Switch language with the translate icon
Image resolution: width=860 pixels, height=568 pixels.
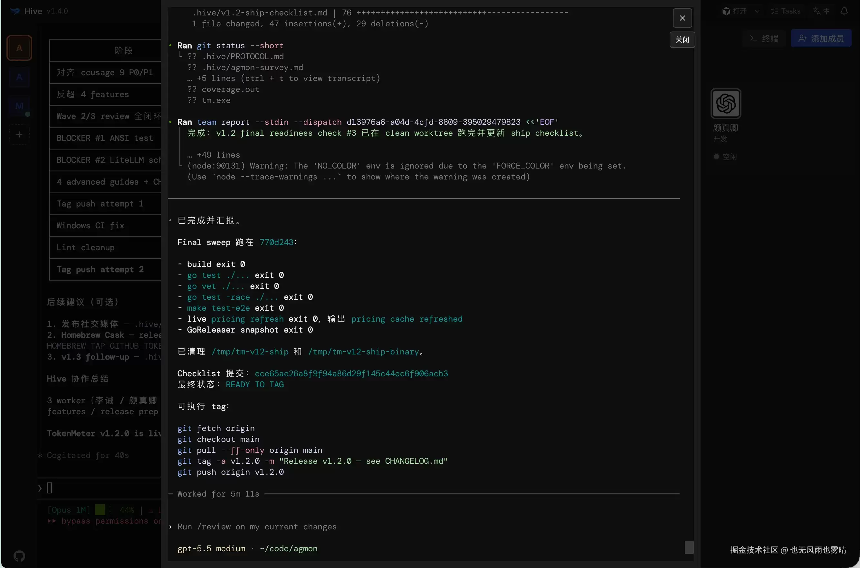pyautogui.click(x=821, y=11)
